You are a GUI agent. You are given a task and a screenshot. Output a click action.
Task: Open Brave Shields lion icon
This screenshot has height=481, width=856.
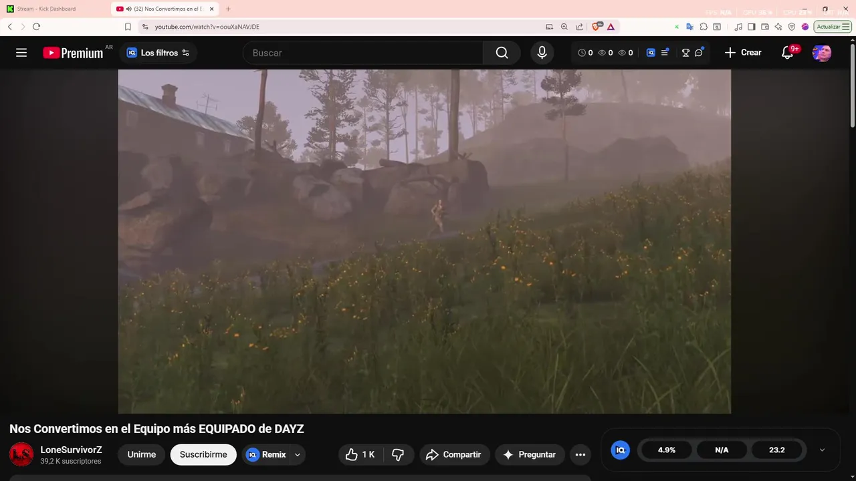(597, 27)
